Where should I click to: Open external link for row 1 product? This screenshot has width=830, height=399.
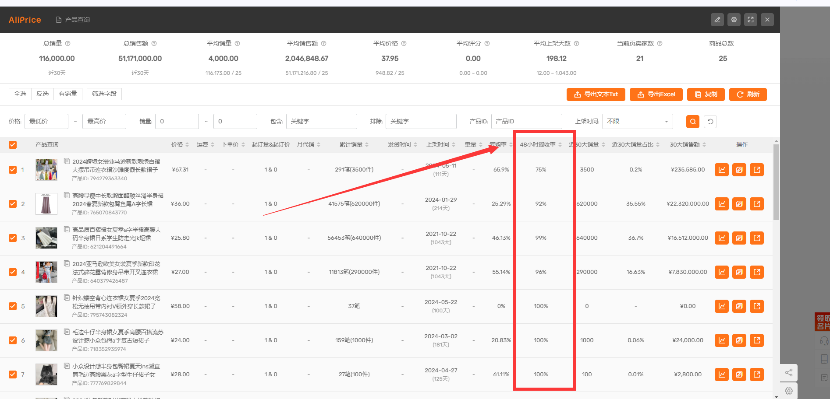click(757, 170)
